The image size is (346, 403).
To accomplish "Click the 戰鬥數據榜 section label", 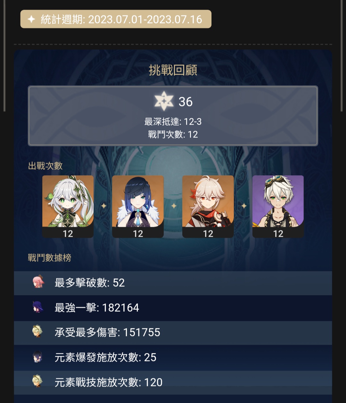I will click(x=50, y=258).
